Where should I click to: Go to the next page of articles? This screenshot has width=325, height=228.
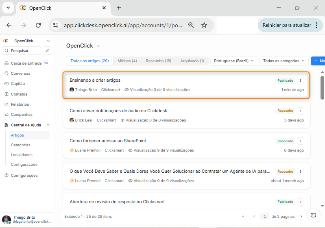301,217
